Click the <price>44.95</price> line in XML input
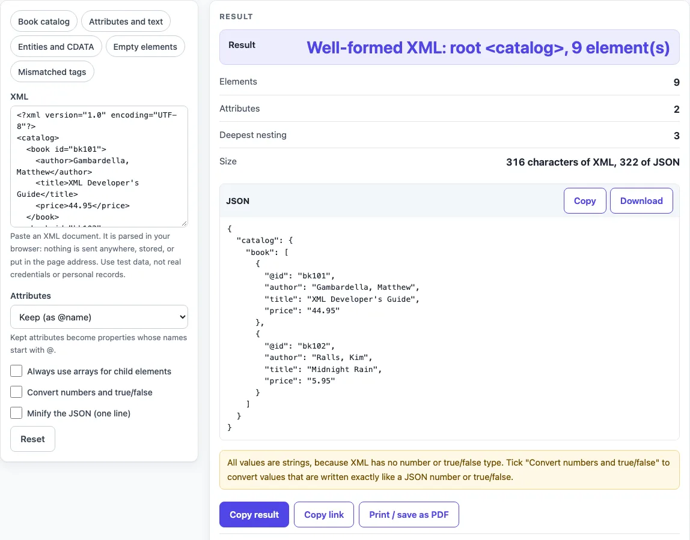 click(82, 205)
